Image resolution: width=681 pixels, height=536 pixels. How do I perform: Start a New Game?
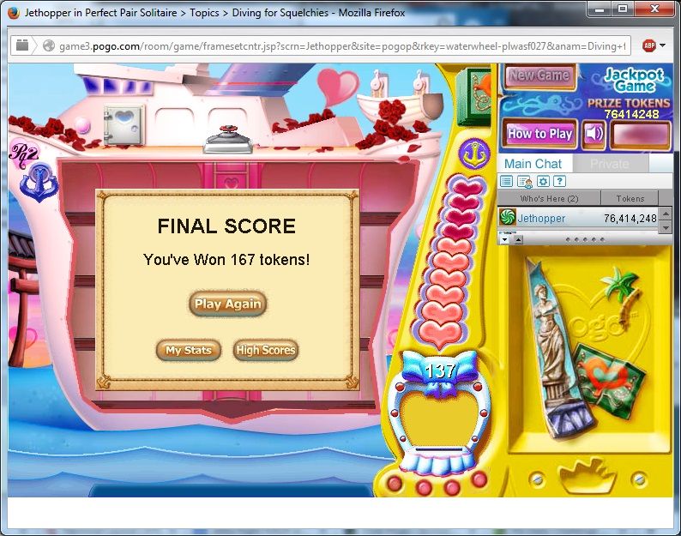click(x=539, y=76)
